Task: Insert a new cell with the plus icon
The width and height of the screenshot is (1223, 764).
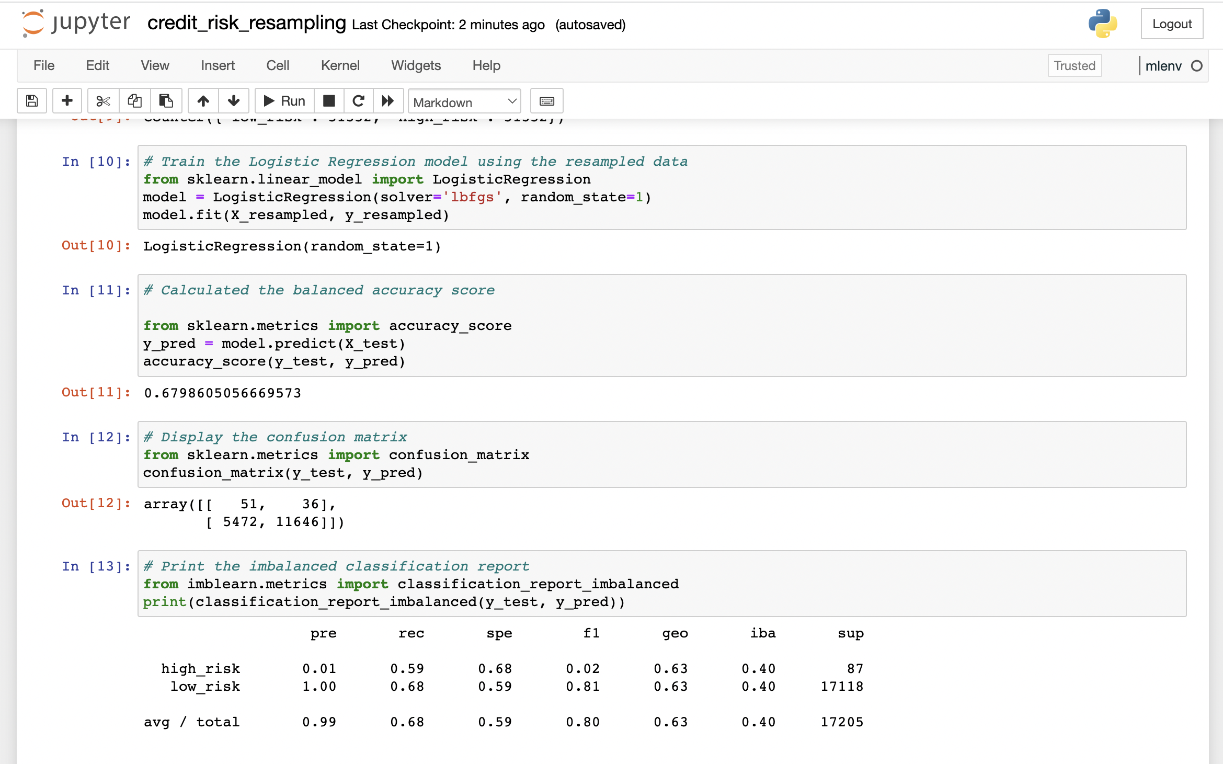Action: (x=67, y=100)
